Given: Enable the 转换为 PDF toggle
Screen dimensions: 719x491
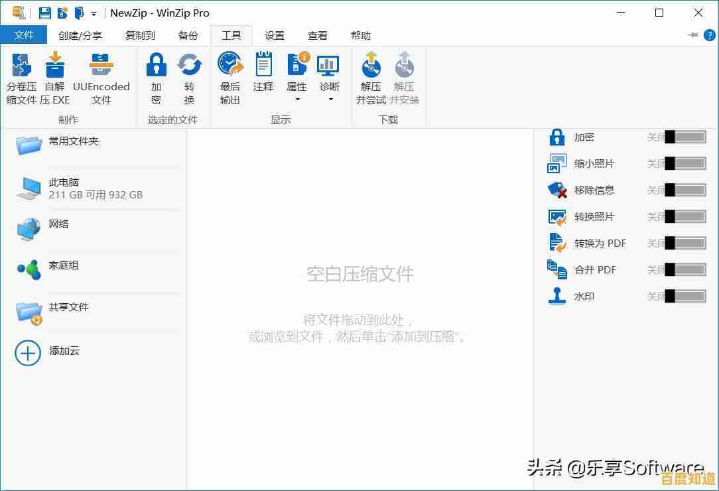Looking at the screenshot, I should [684, 243].
